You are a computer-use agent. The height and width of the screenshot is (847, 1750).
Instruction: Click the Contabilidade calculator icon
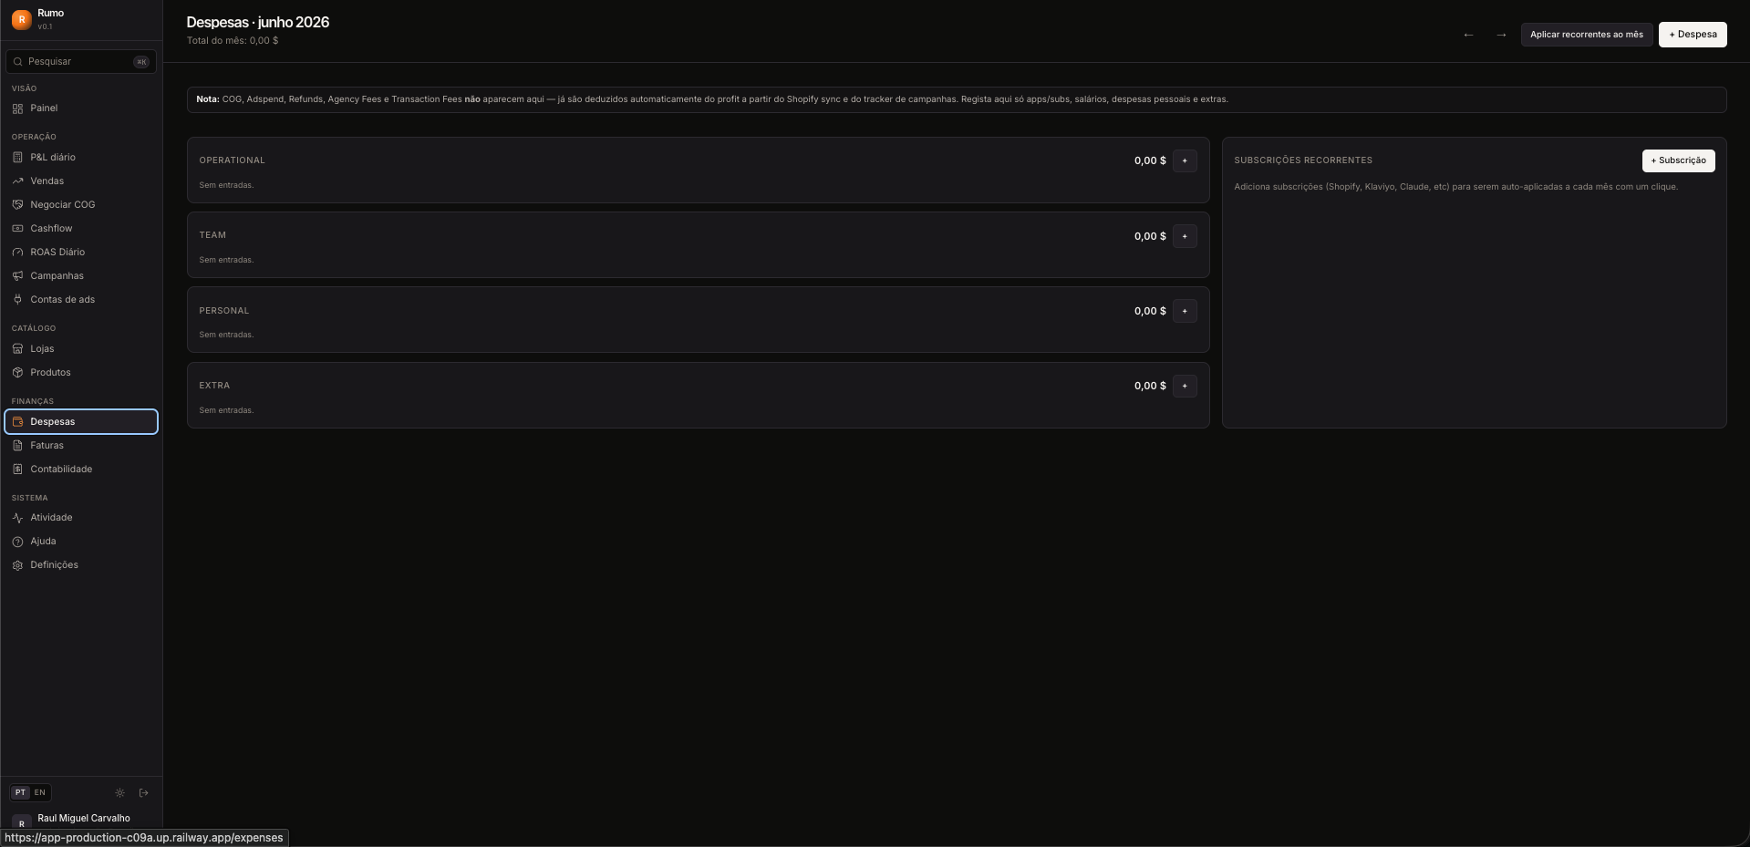coord(17,470)
